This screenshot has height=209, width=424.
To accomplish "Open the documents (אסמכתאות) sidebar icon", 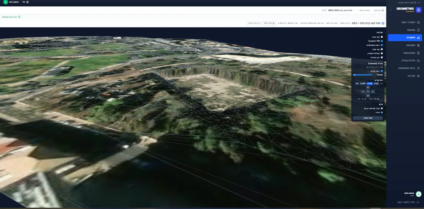I will click(418, 53).
